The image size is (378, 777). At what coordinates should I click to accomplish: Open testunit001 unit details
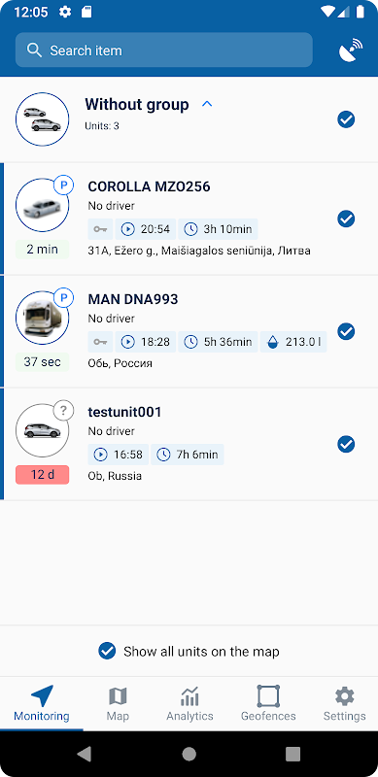click(189, 444)
